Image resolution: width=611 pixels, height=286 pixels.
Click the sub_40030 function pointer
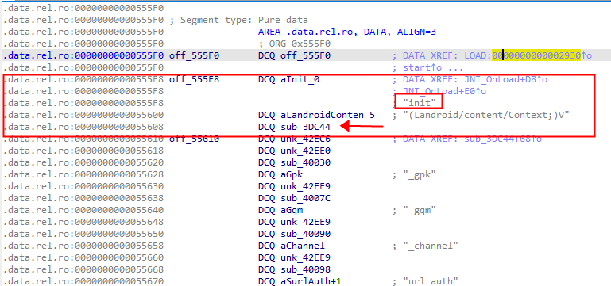click(x=305, y=162)
